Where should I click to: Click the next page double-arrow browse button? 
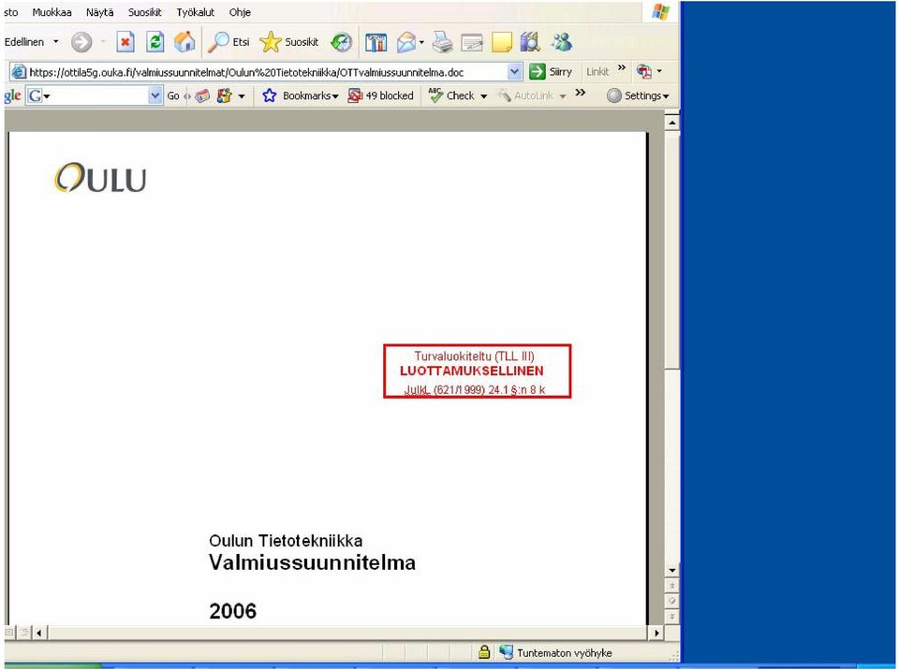point(671,616)
